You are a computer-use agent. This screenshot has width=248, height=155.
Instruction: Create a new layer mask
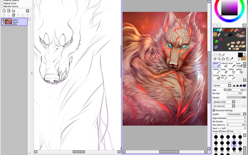tap(28, 11)
